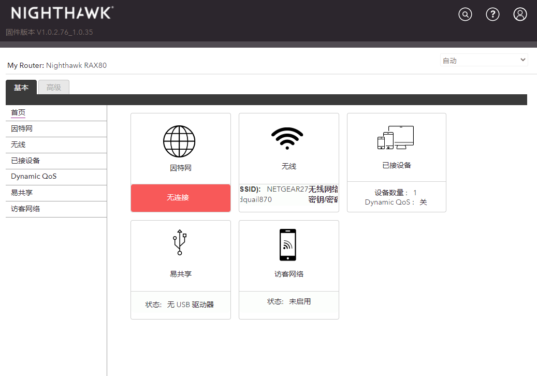
Task: Open the help question mark icon
Action: coord(492,15)
